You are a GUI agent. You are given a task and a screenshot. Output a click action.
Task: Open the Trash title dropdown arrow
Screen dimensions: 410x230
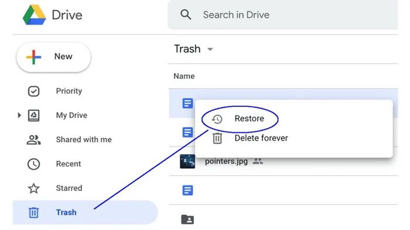[x=210, y=49]
